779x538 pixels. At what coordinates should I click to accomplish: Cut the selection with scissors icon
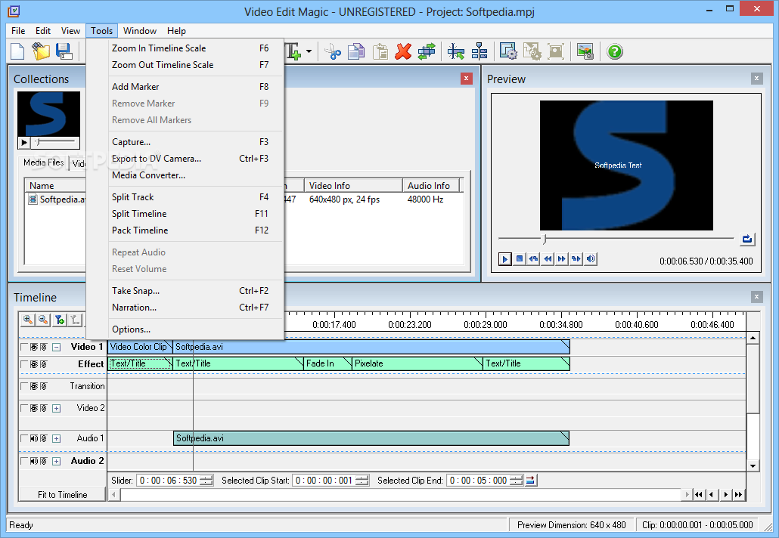point(333,51)
